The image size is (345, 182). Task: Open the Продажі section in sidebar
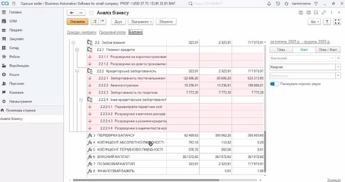16,30
